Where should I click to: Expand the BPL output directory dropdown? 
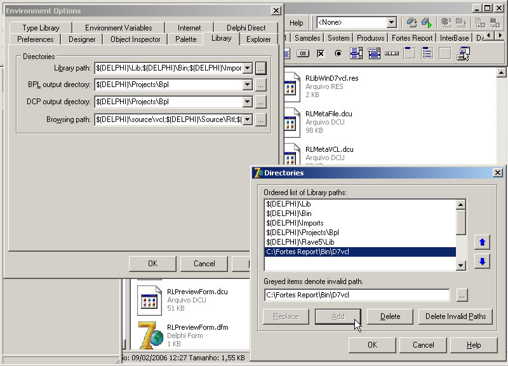click(248, 85)
